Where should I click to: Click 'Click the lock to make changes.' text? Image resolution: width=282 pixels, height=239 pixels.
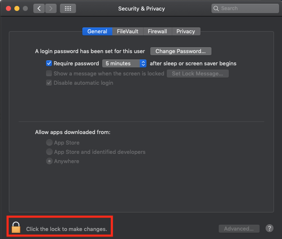coord(67,229)
